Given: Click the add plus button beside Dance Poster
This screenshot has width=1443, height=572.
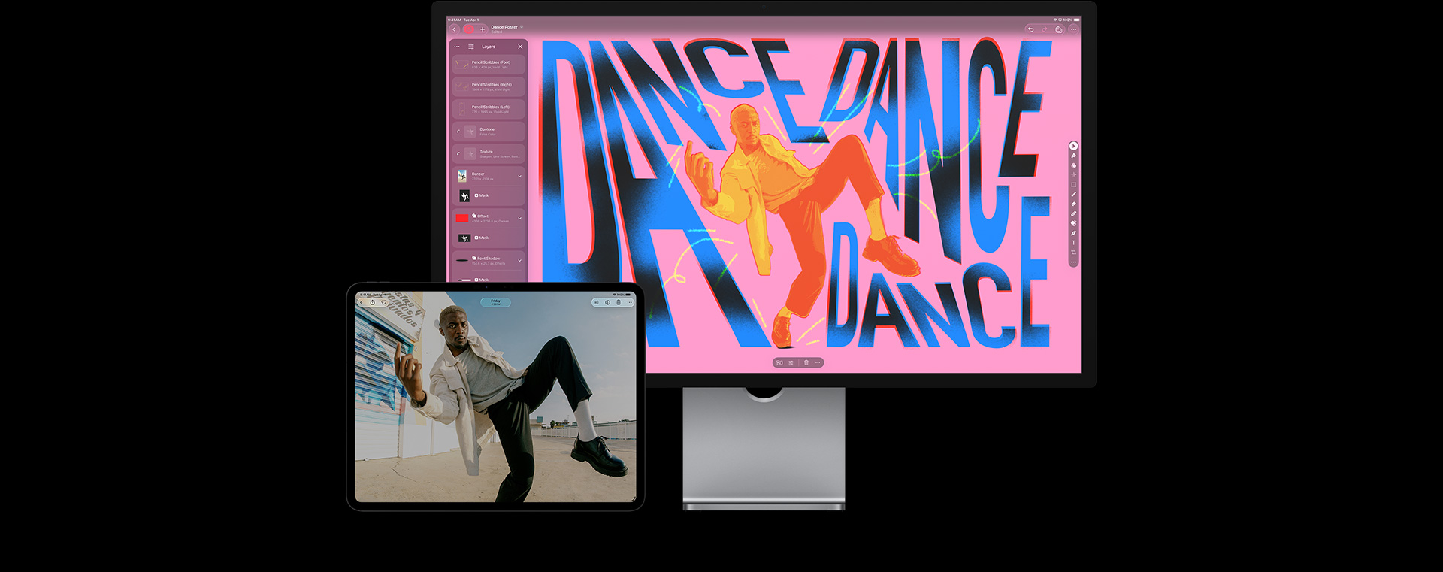Looking at the screenshot, I should click(x=483, y=29).
